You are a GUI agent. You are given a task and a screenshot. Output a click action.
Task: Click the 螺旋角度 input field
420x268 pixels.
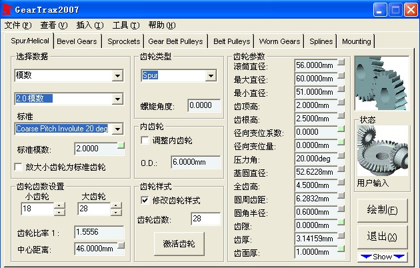coord(205,105)
